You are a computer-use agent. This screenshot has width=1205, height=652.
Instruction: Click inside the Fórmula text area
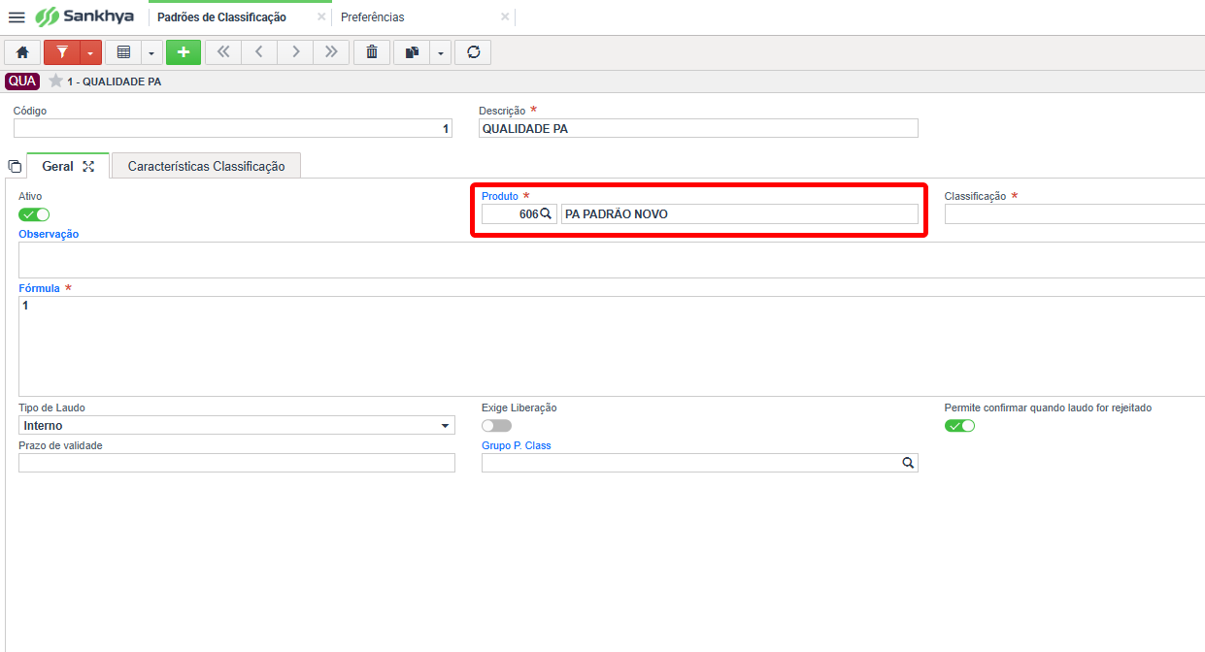coord(612,345)
